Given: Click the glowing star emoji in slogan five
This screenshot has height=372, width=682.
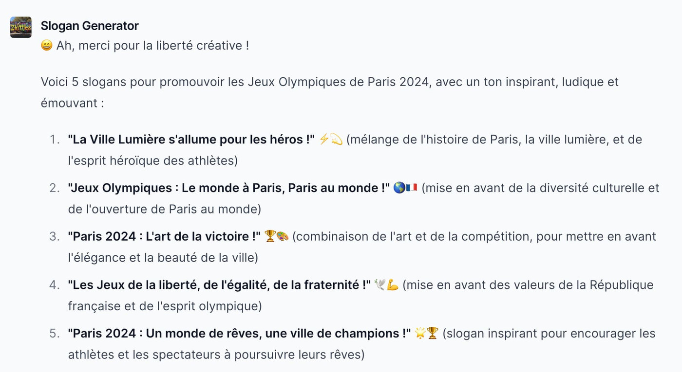Looking at the screenshot, I should click(x=420, y=334).
